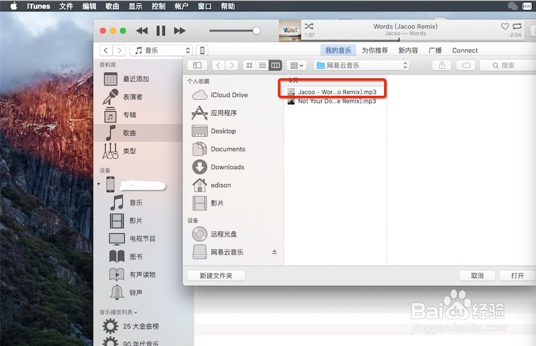
Task: Click the Words album artwork thumbnail
Action: [290, 30]
